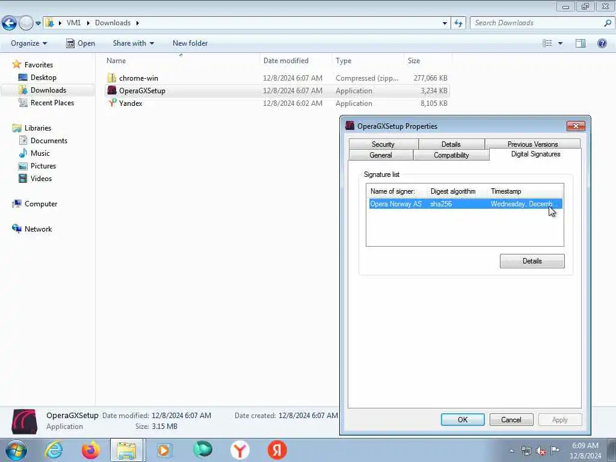
Task: Click the signature Details button
Action: 532,261
